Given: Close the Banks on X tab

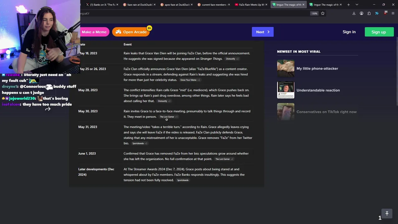Looking at the screenshot, I should tap(117, 5).
